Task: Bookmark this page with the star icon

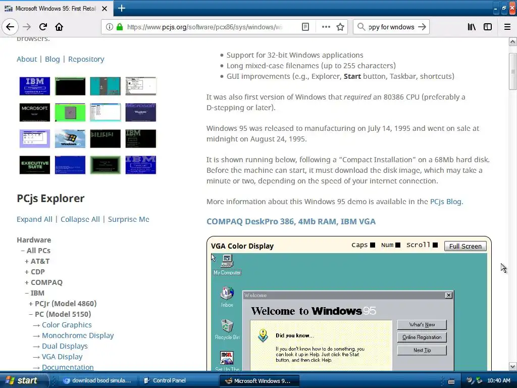Action: pyautogui.click(x=340, y=27)
